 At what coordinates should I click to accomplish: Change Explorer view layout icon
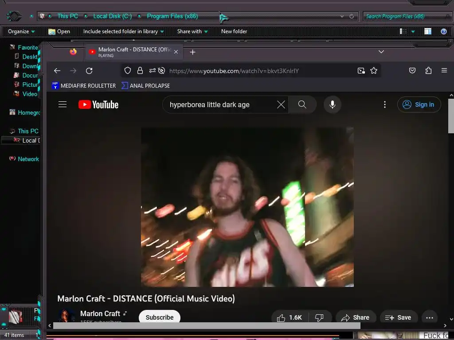click(x=403, y=31)
